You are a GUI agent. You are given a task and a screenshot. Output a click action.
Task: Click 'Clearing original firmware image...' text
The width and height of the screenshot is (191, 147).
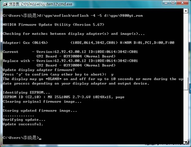tap(42, 102)
